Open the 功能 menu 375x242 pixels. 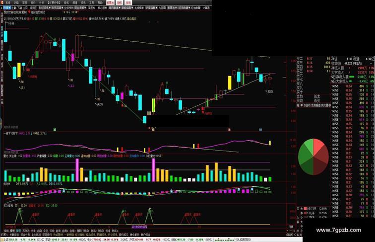[x=16, y=2]
